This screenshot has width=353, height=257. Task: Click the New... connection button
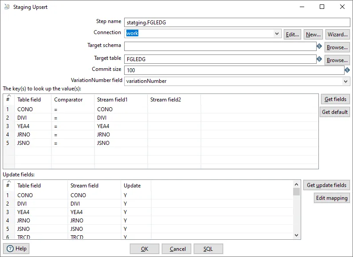(313, 34)
